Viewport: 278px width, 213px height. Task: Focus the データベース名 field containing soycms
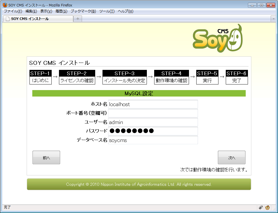pyautogui.click(x=153, y=140)
